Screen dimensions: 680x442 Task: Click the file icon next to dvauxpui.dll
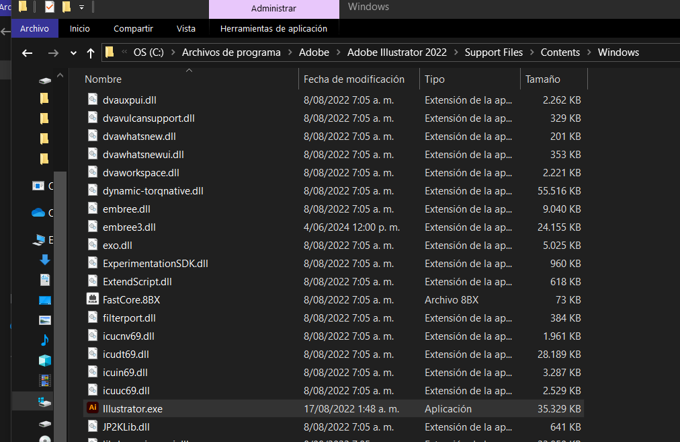click(92, 100)
